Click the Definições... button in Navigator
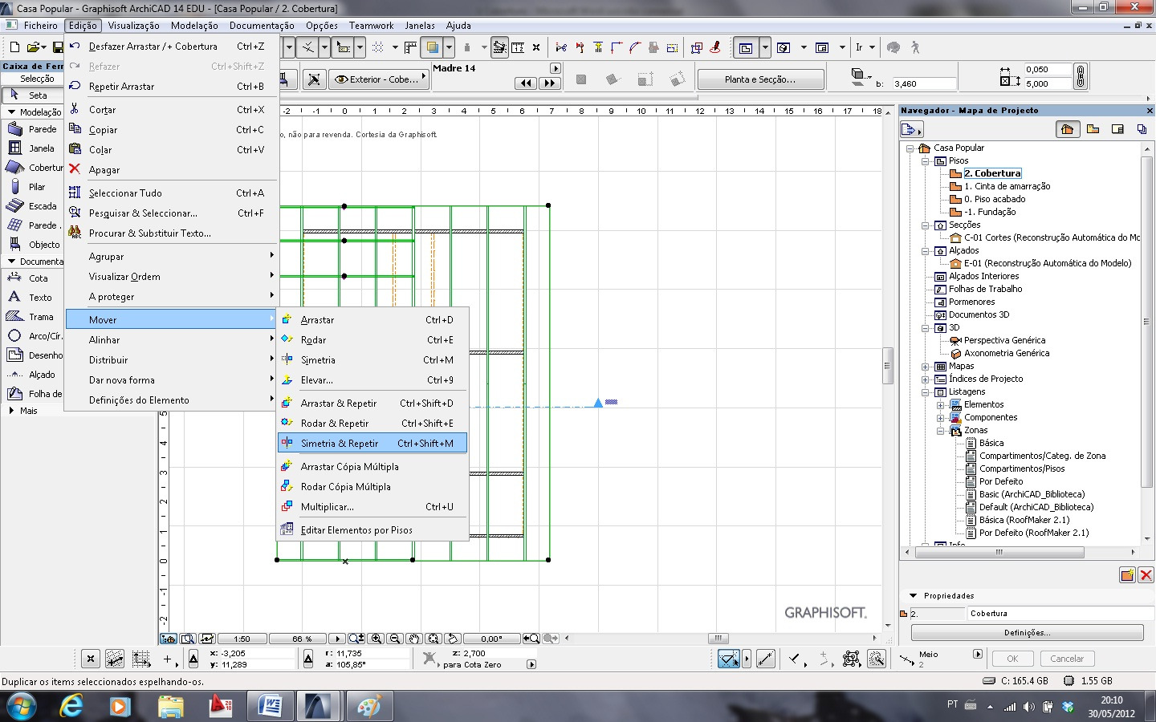 tap(1027, 632)
